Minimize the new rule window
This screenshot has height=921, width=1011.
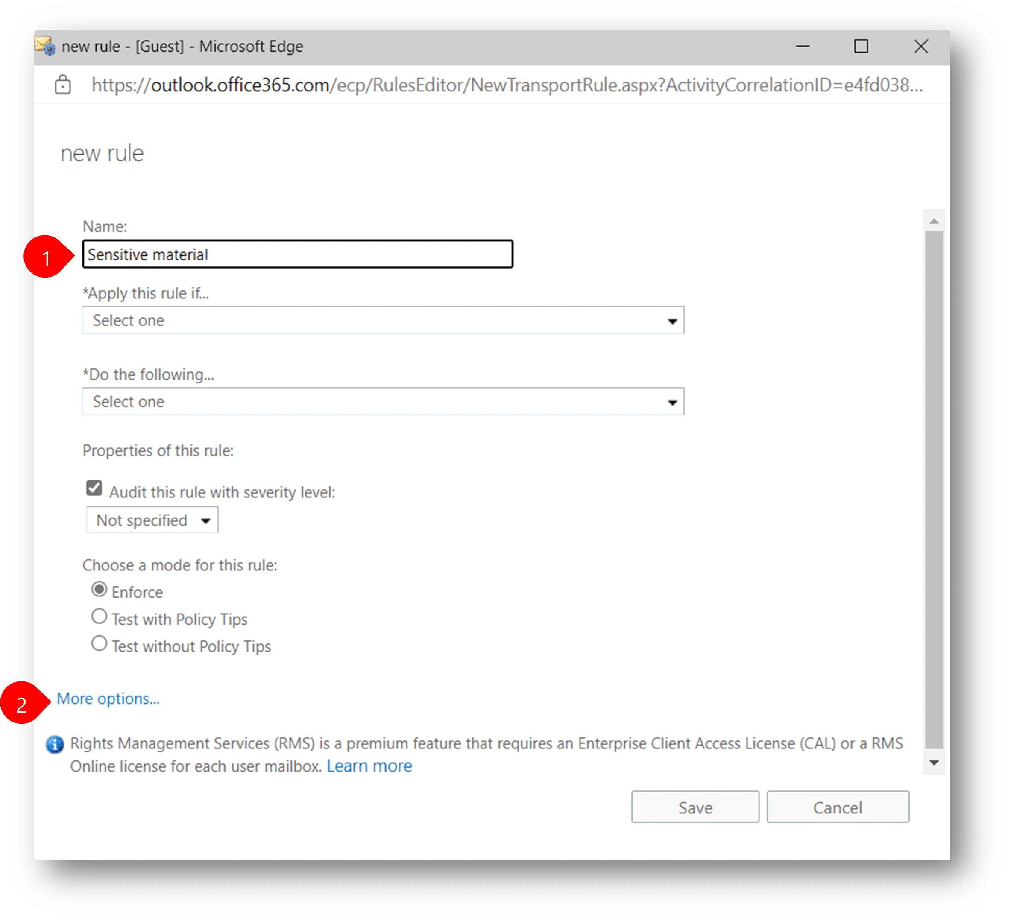coord(803,46)
